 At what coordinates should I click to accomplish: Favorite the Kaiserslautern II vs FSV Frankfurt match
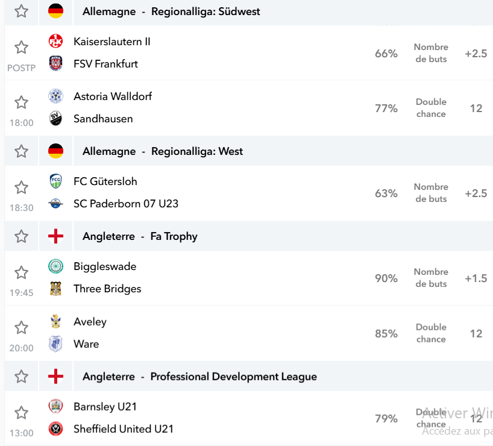point(21,48)
